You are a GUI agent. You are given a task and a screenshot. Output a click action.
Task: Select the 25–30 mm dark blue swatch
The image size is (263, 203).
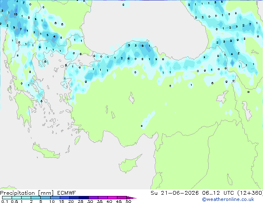pos(83,198)
